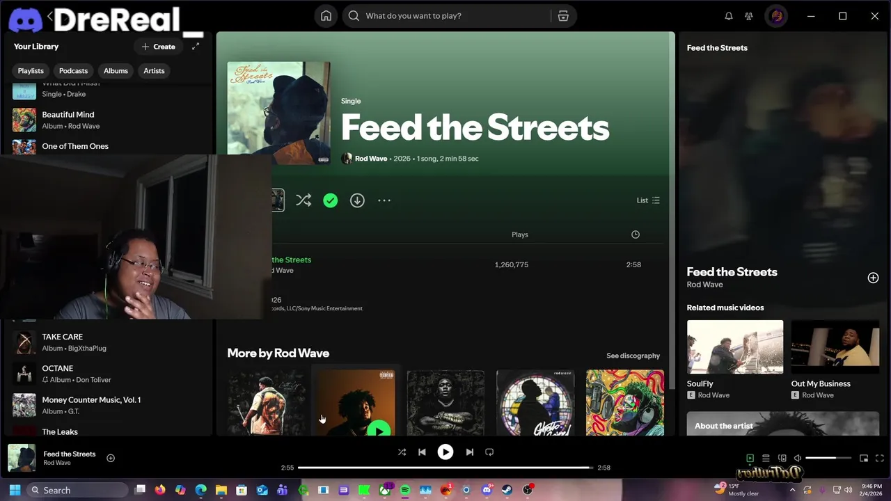Click the See discography link
This screenshot has height=501, width=891.
[633, 356]
